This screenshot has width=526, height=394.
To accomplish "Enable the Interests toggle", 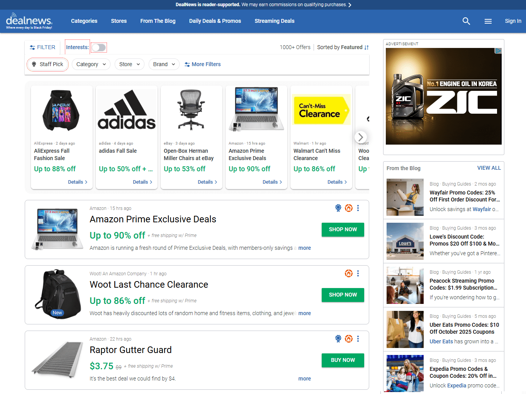I will tap(98, 47).
